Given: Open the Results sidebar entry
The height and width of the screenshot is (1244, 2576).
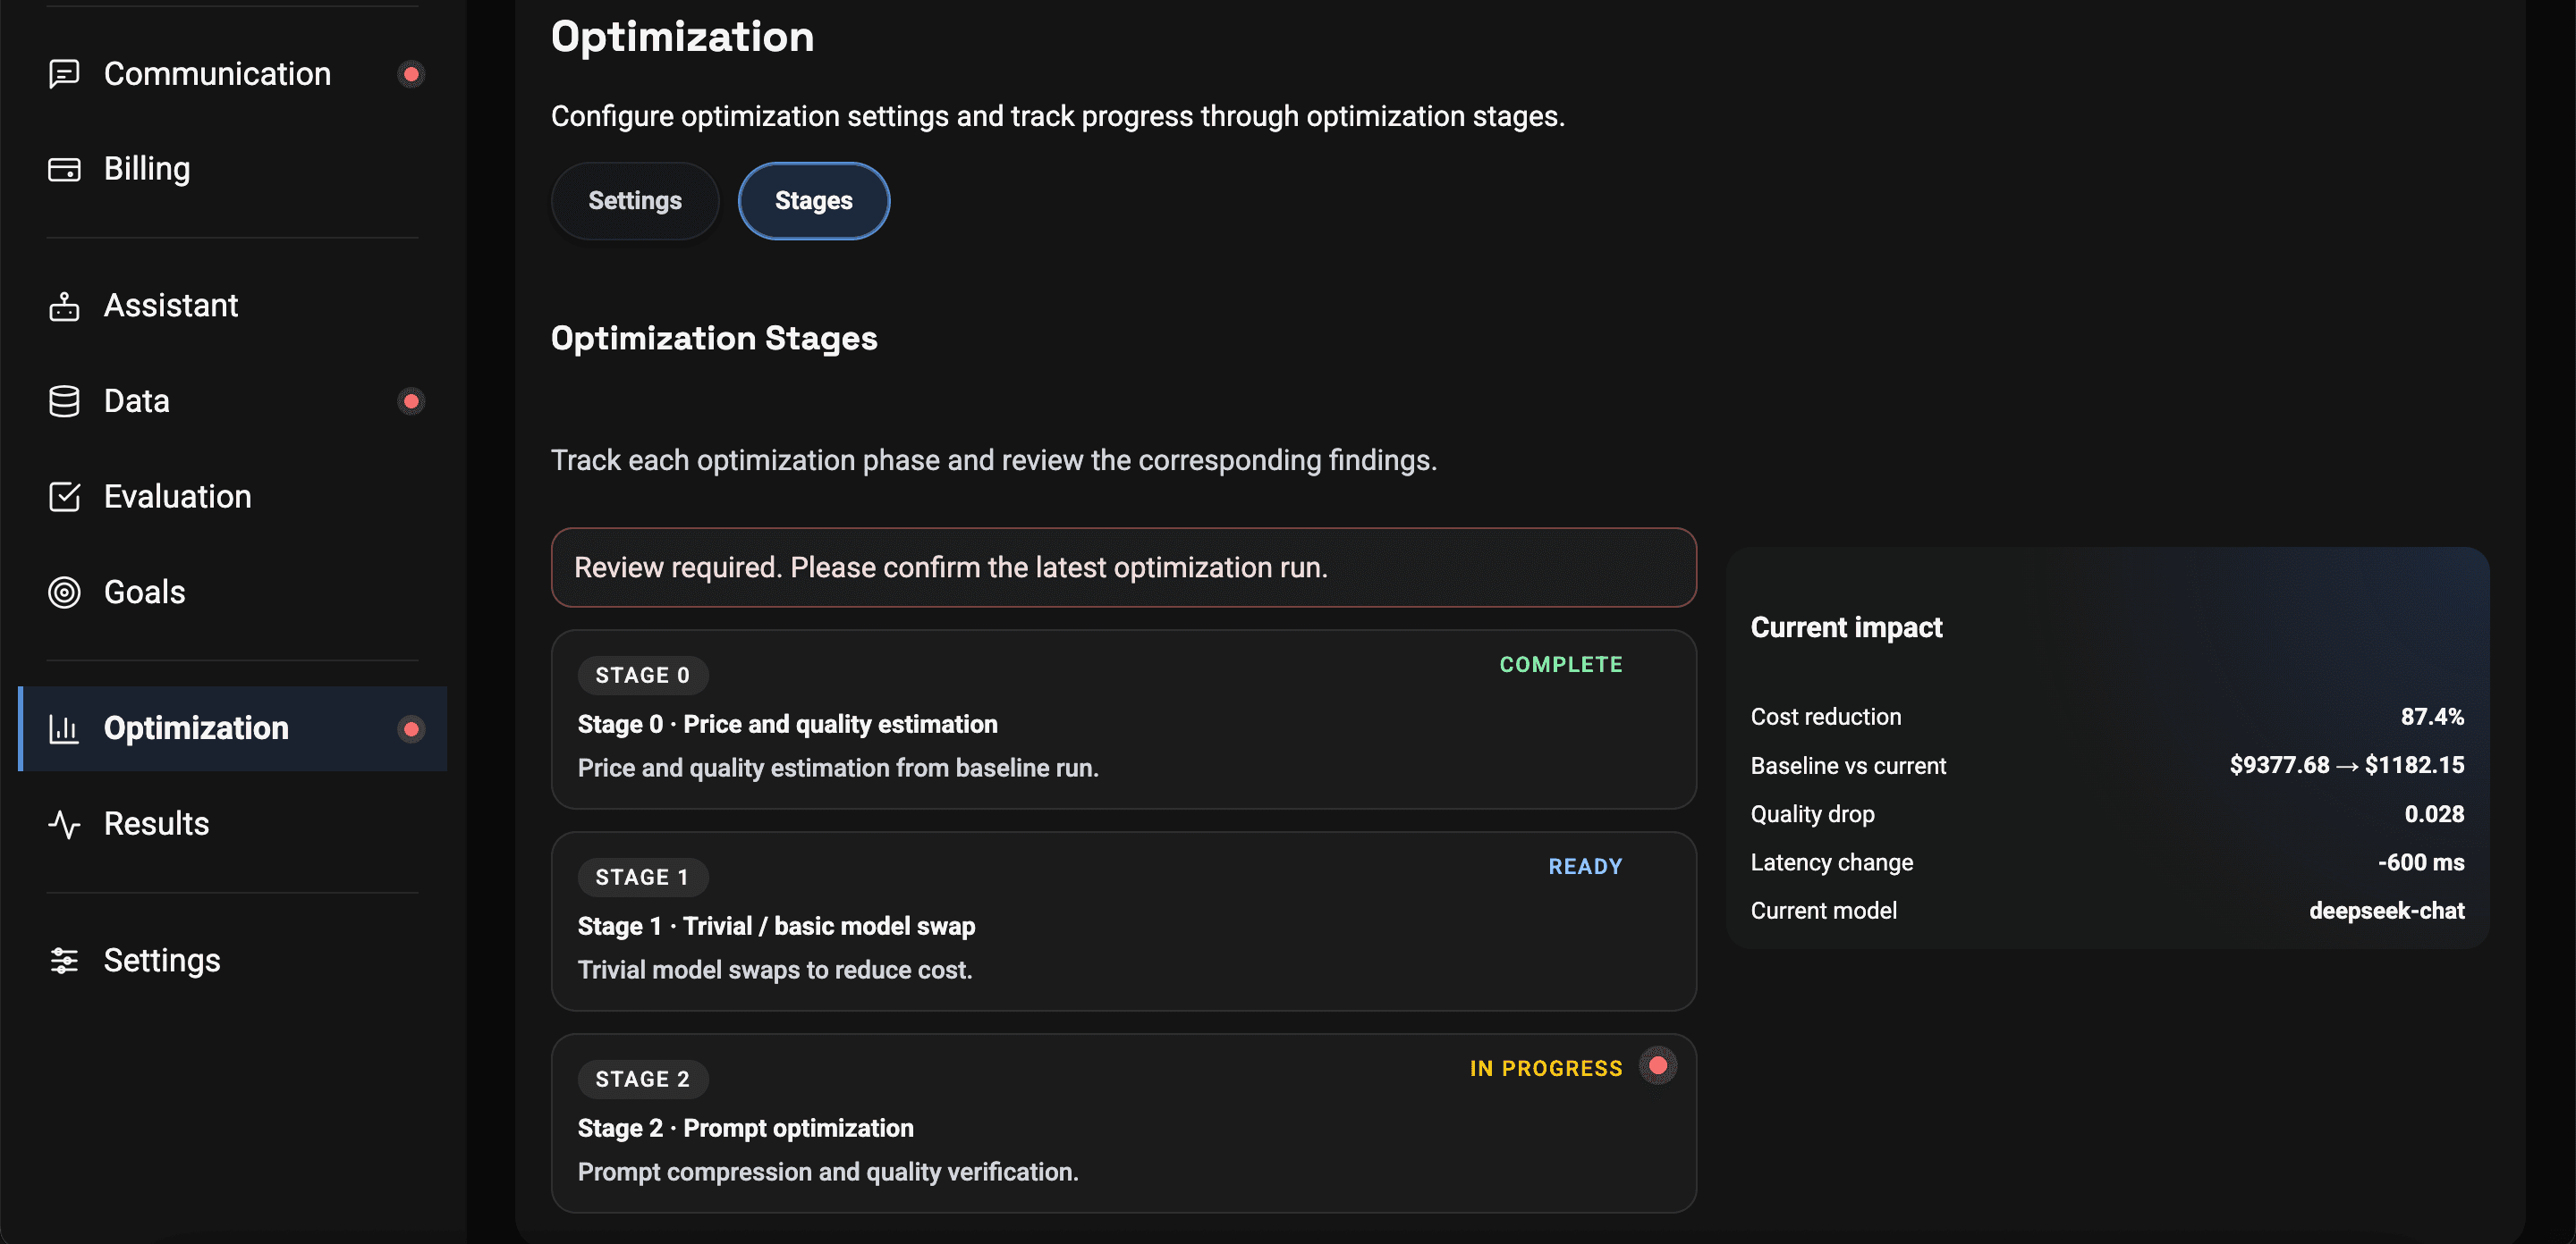Looking at the screenshot, I should coord(156,824).
